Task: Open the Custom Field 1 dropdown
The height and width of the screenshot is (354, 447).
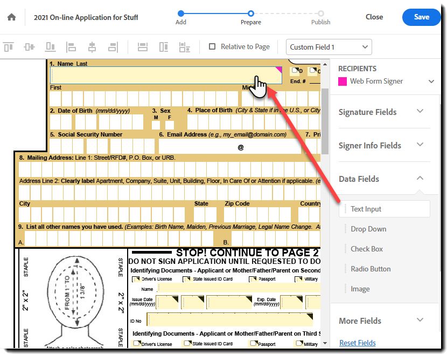Action: click(x=329, y=47)
